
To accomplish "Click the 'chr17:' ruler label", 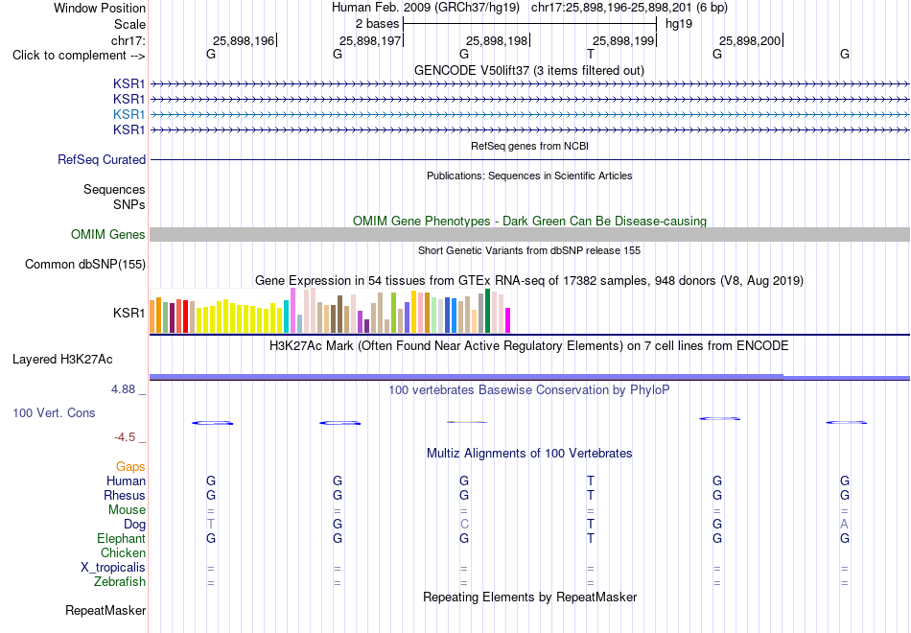I will (x=128, y=40).
